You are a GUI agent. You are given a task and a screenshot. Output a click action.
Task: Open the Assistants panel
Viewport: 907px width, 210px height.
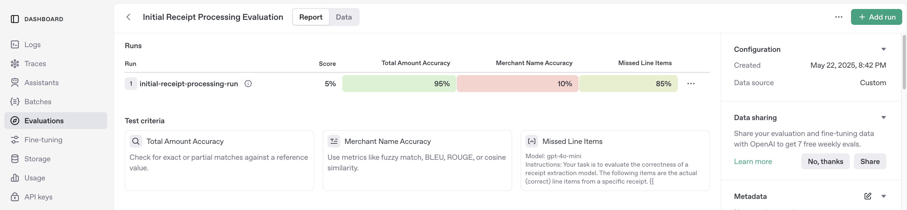click(x=42, y=83)
